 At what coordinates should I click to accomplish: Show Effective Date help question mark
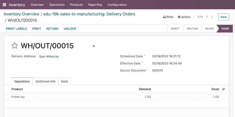tap(142, 63)
